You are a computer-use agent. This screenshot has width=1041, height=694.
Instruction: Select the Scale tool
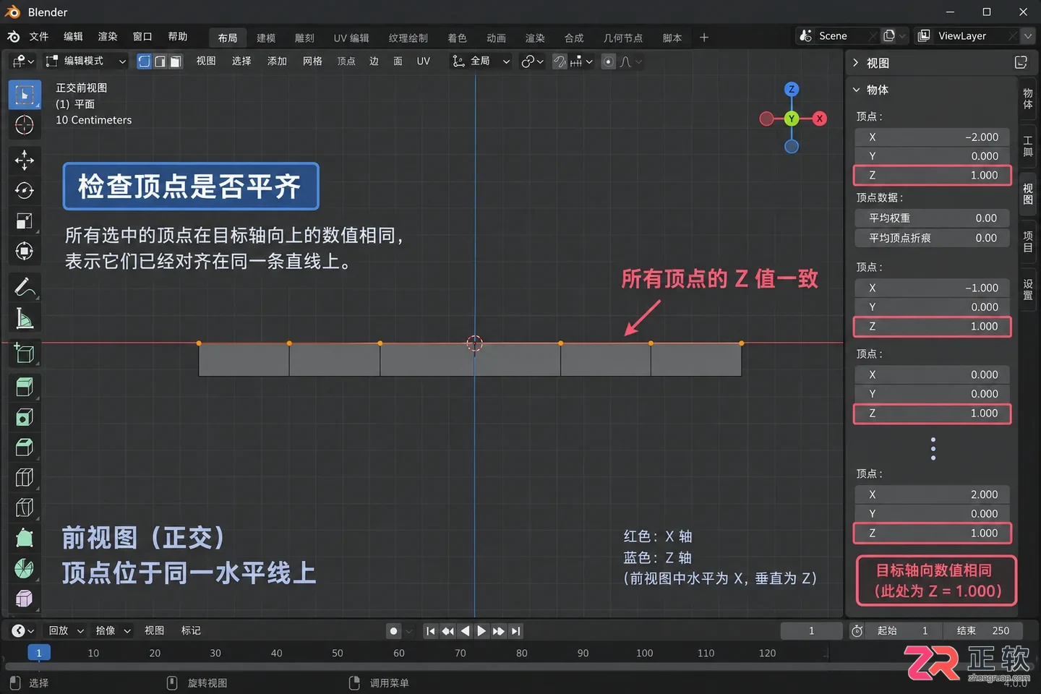(25, 220)
